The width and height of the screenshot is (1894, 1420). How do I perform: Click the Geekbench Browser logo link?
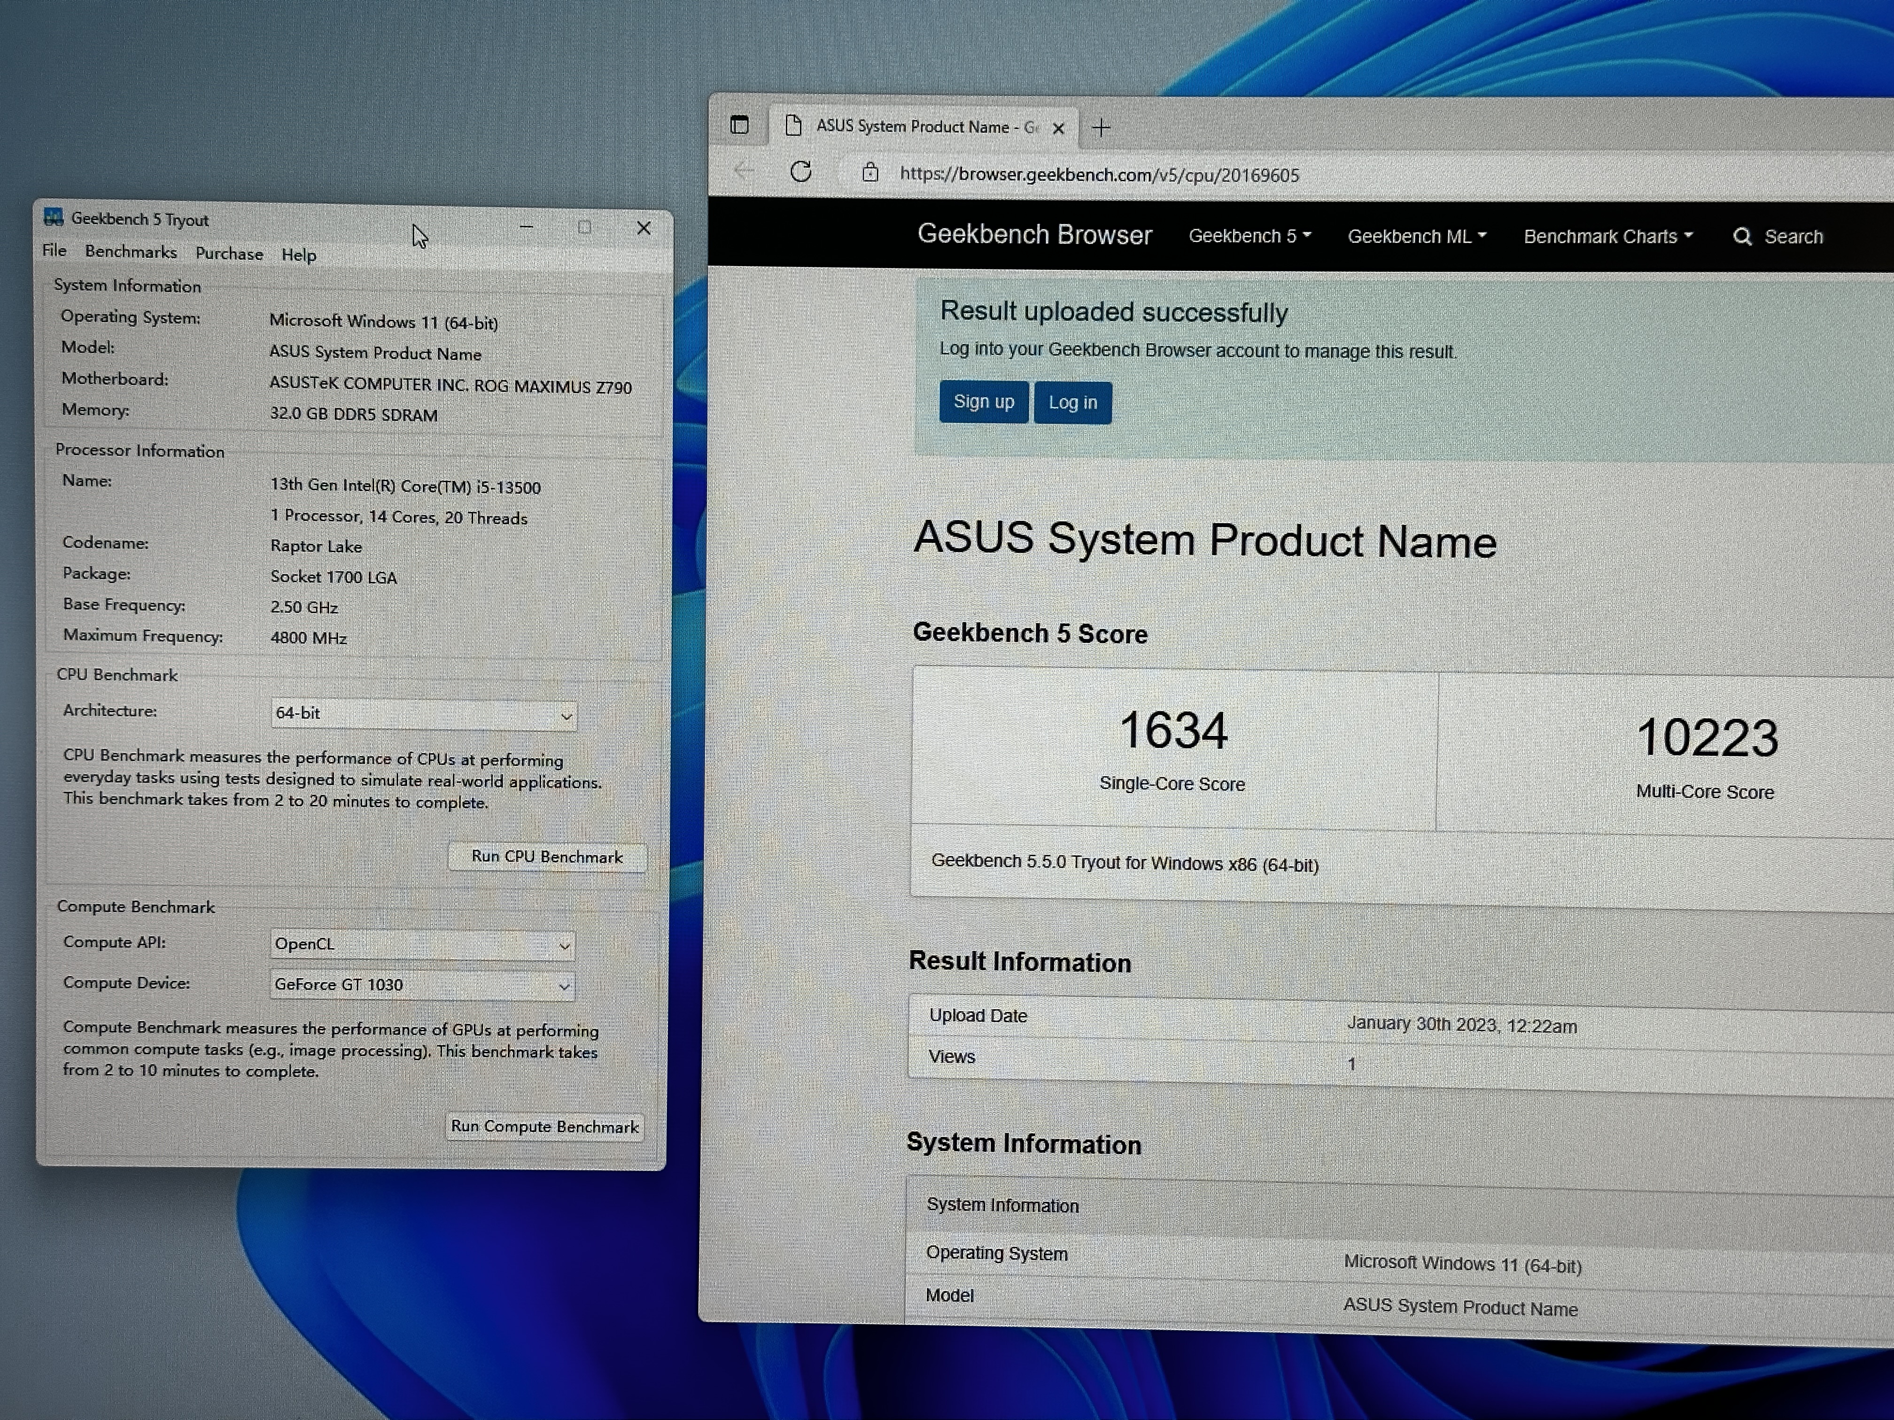[1034, 234]
